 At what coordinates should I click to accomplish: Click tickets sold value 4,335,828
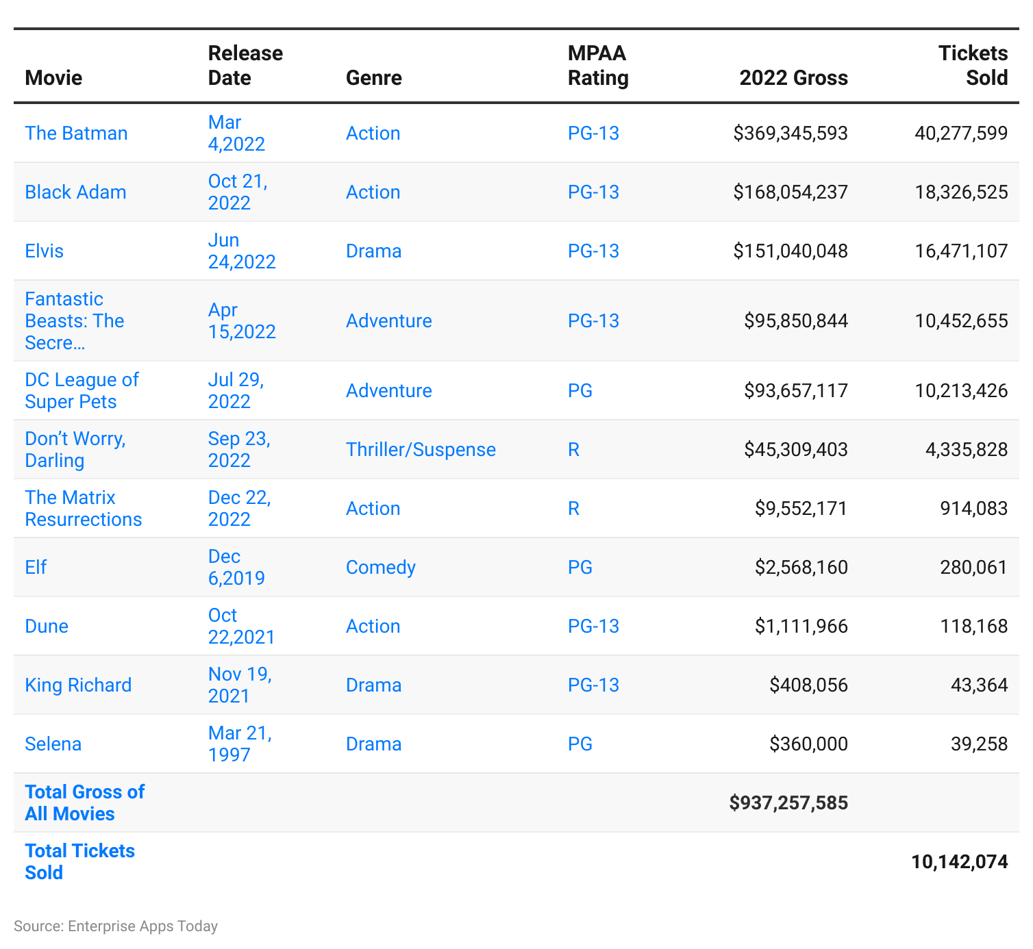(967, 449)
